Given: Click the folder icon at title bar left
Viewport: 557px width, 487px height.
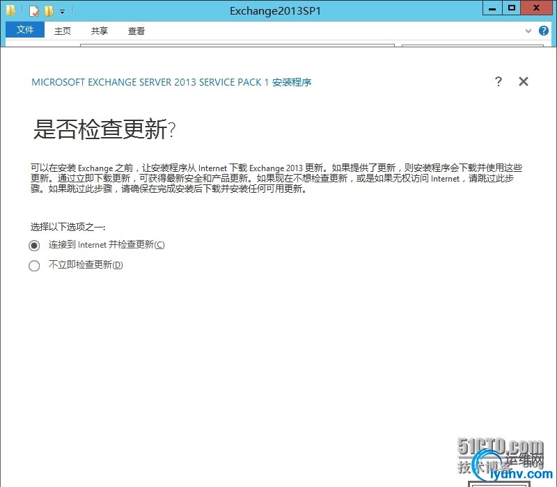Looking at the screenshot, I should pyautogui.click(x=10, y=10).
